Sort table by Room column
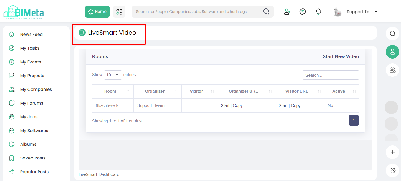Viewport: 401px width, 181px height. (113, 91)
